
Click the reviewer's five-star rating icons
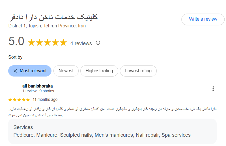coord(19,99)
